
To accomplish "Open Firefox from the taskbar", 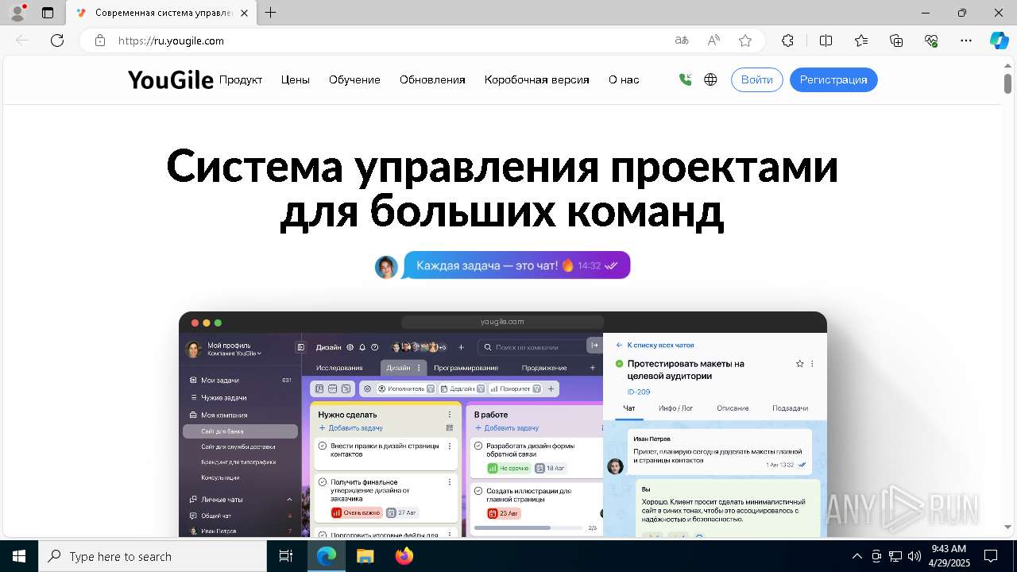I will tap(404, 556).
